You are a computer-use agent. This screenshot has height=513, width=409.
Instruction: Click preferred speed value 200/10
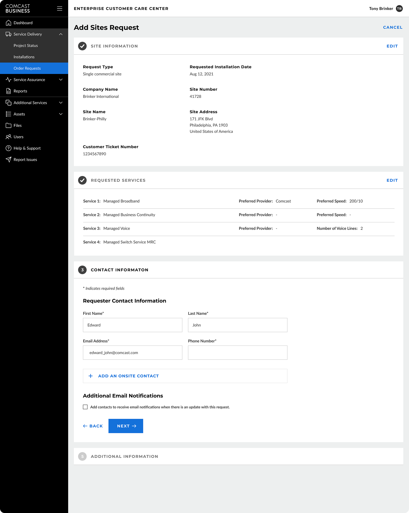356,201
